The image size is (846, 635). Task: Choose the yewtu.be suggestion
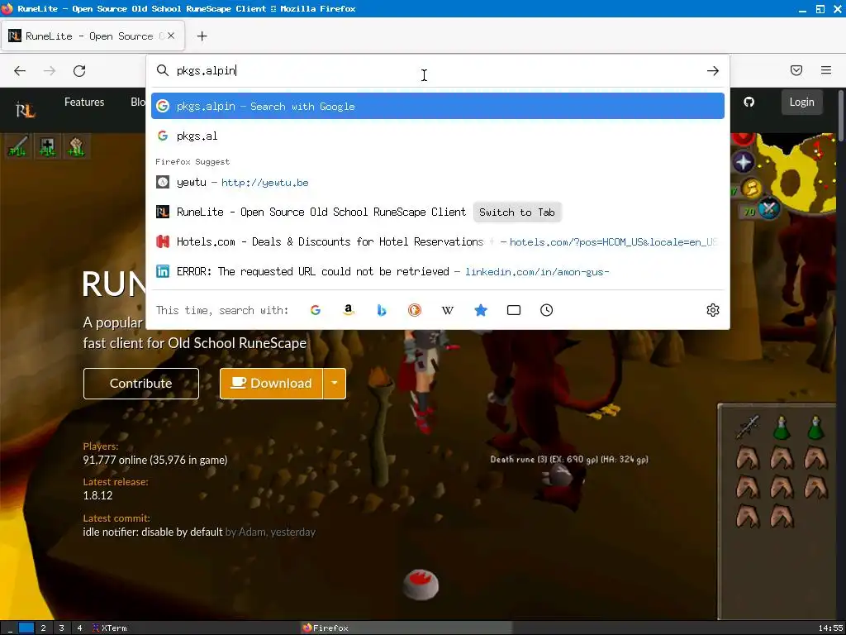pyautogui.click(x=438, y=183)
